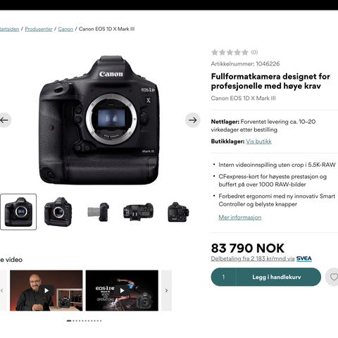Viewport: 338px width, 338px height.
Task: Play the video with man presenting camera
Action: click(x=46, y=291)
